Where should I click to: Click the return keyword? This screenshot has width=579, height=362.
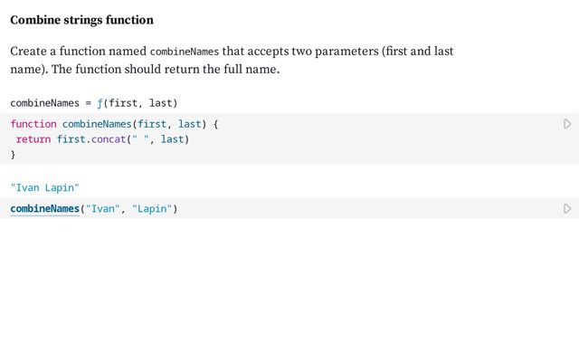tap(33, 139)
